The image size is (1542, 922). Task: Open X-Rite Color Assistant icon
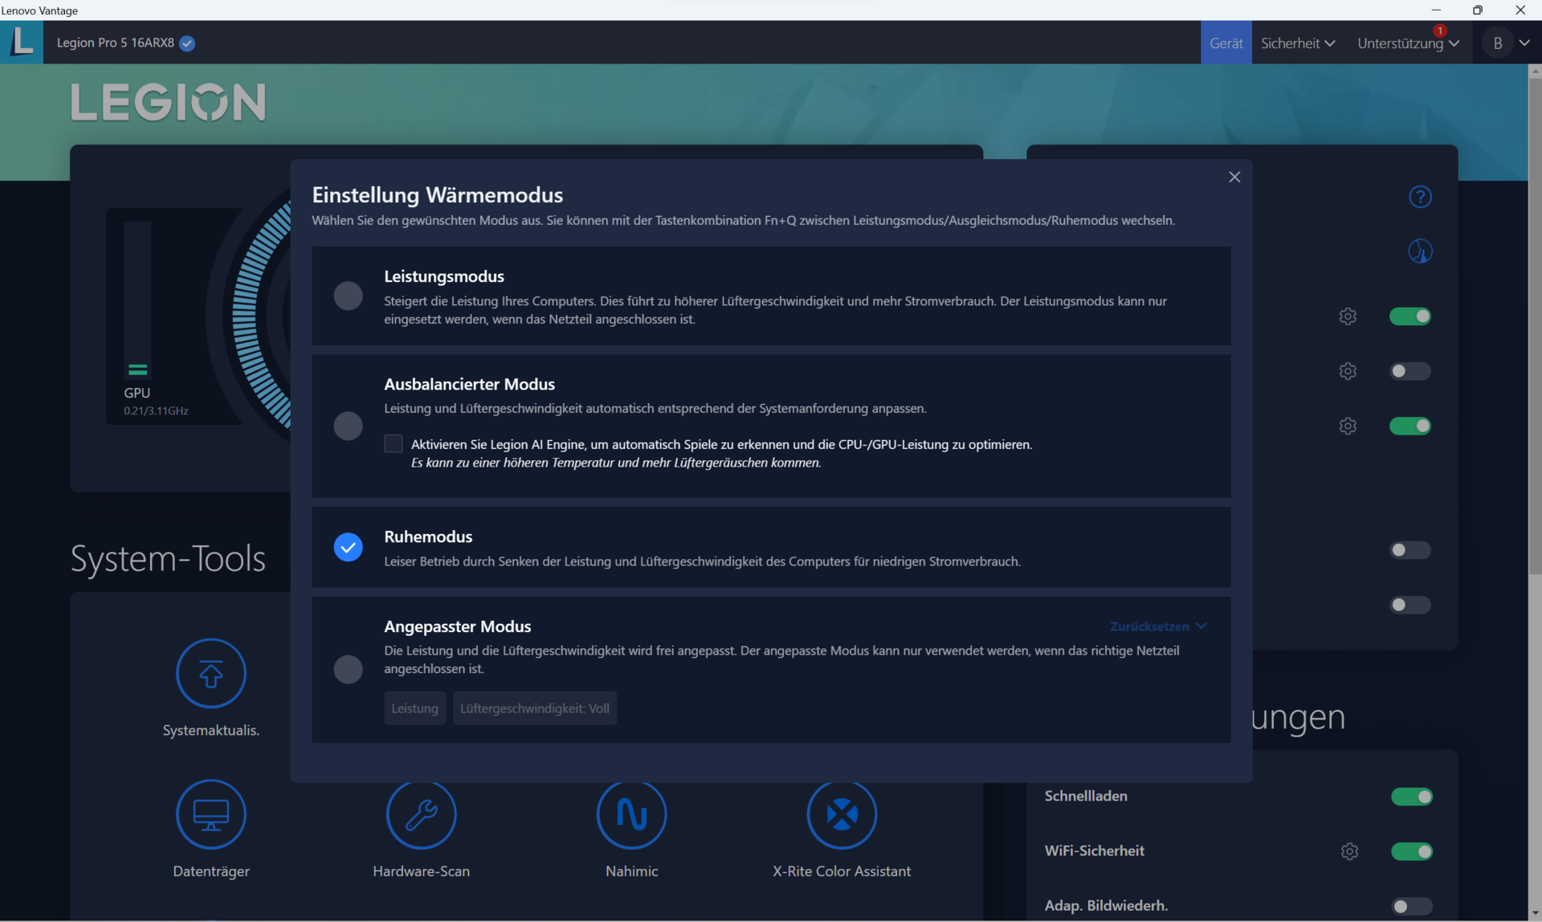pyautogui.click(x=841, y=814)
